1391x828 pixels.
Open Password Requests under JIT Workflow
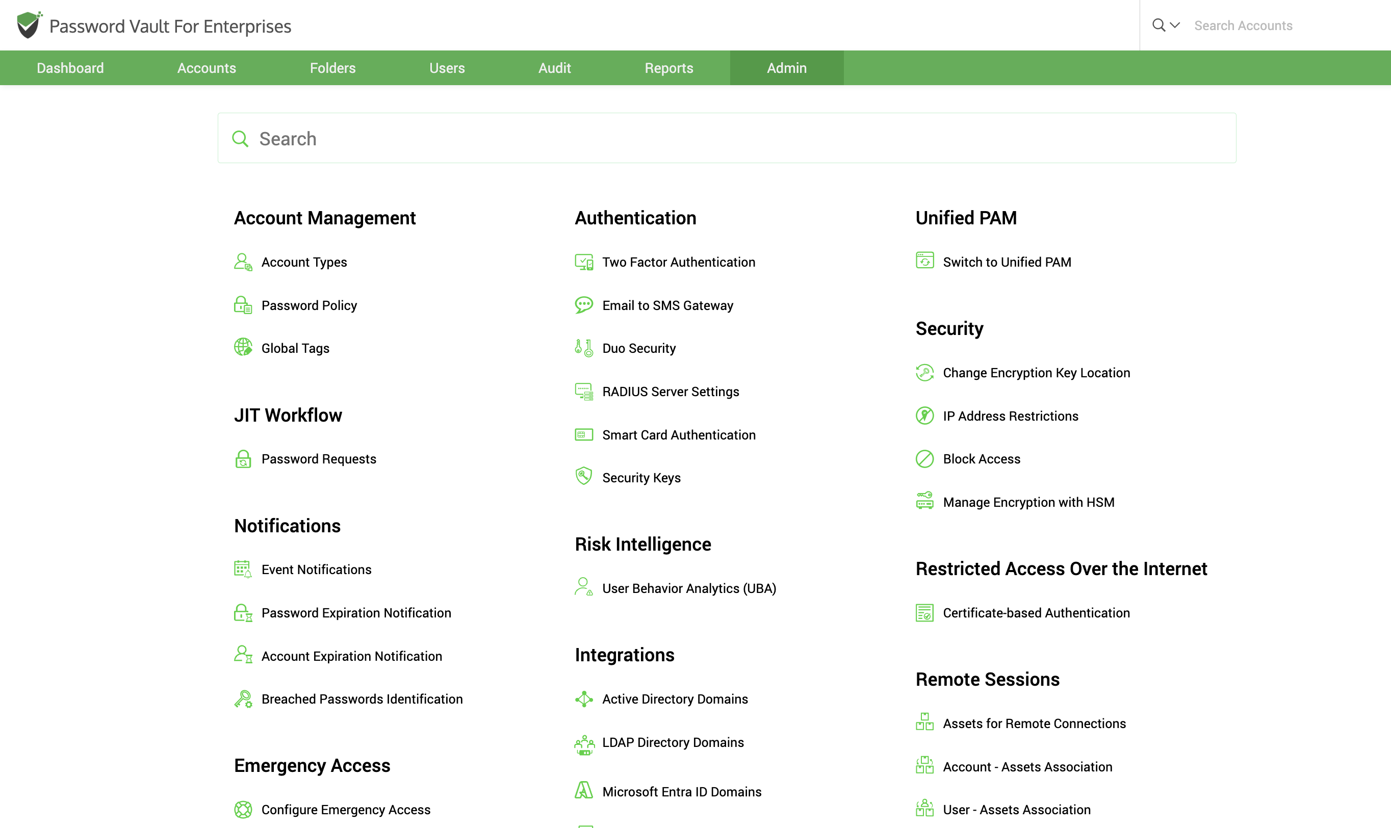point(319,459)
